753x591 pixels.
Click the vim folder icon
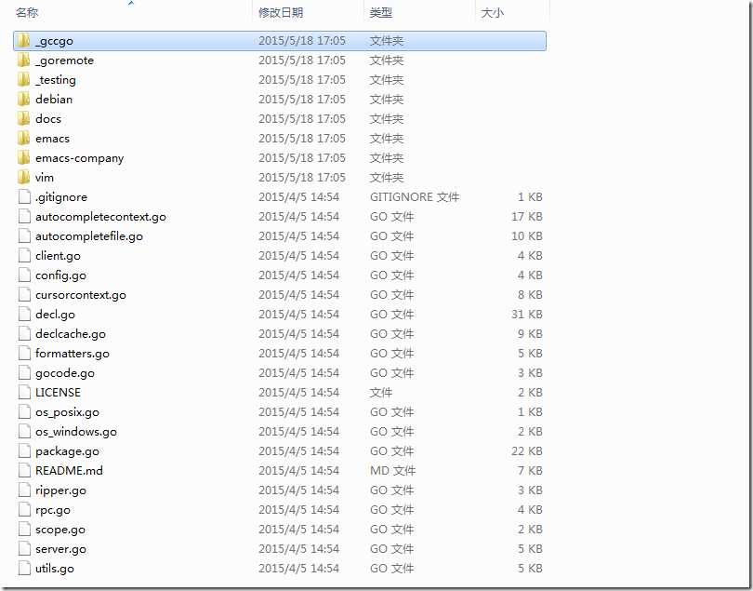(x=23, y=178)
